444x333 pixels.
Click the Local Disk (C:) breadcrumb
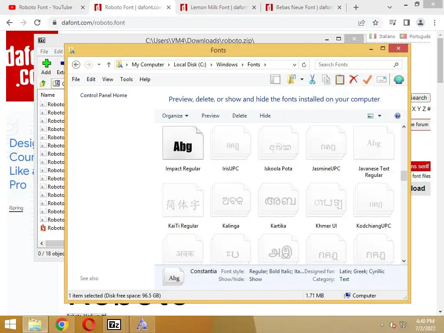click(190, 65)
